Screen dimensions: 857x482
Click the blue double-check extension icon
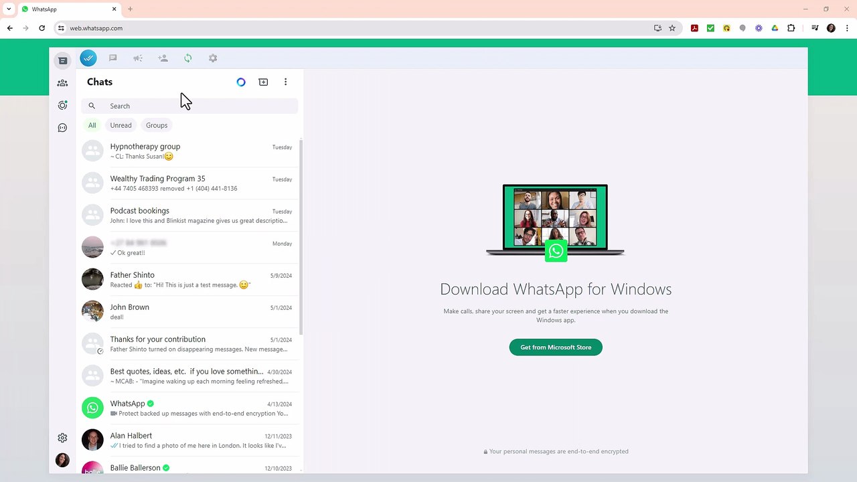[88, 58]
